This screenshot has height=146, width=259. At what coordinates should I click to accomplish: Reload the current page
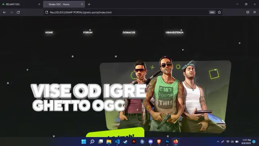(x=18, y=12)
